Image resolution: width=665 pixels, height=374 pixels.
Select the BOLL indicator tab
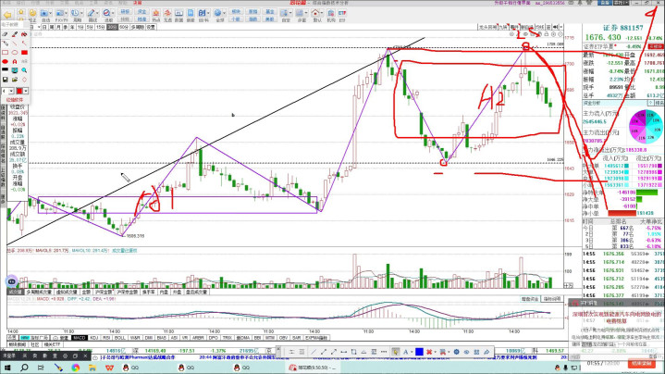click(x=119, y=338)
